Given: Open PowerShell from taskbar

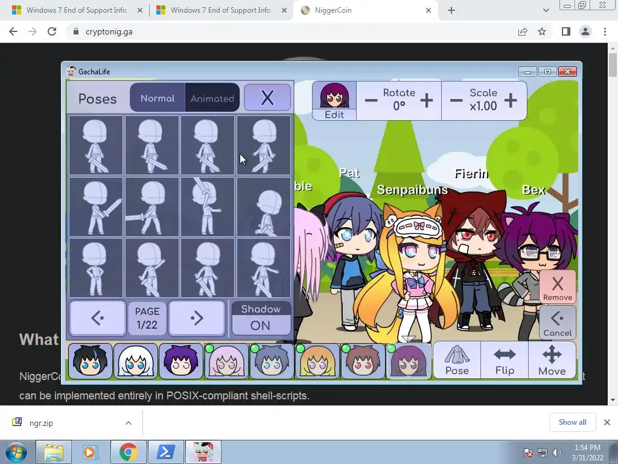Looking at the screenshot, I should click(166, 452).
